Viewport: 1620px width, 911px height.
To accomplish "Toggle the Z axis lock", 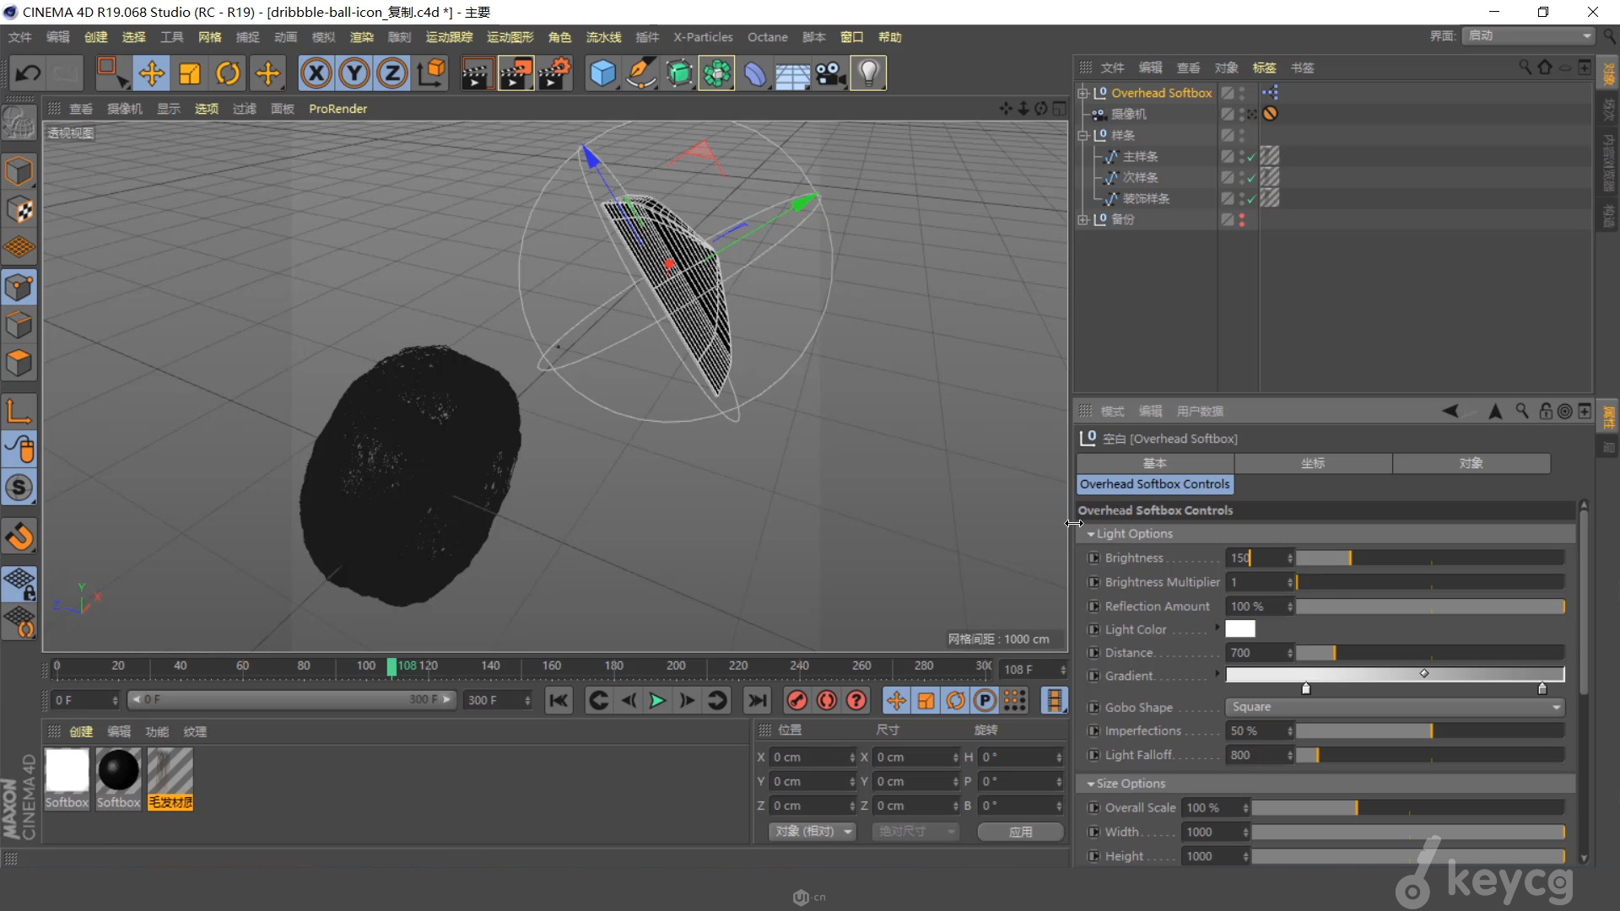I will [392, 73].
